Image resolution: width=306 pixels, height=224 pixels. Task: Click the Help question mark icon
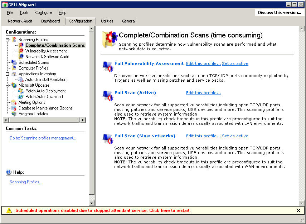(x=9, y=172)
